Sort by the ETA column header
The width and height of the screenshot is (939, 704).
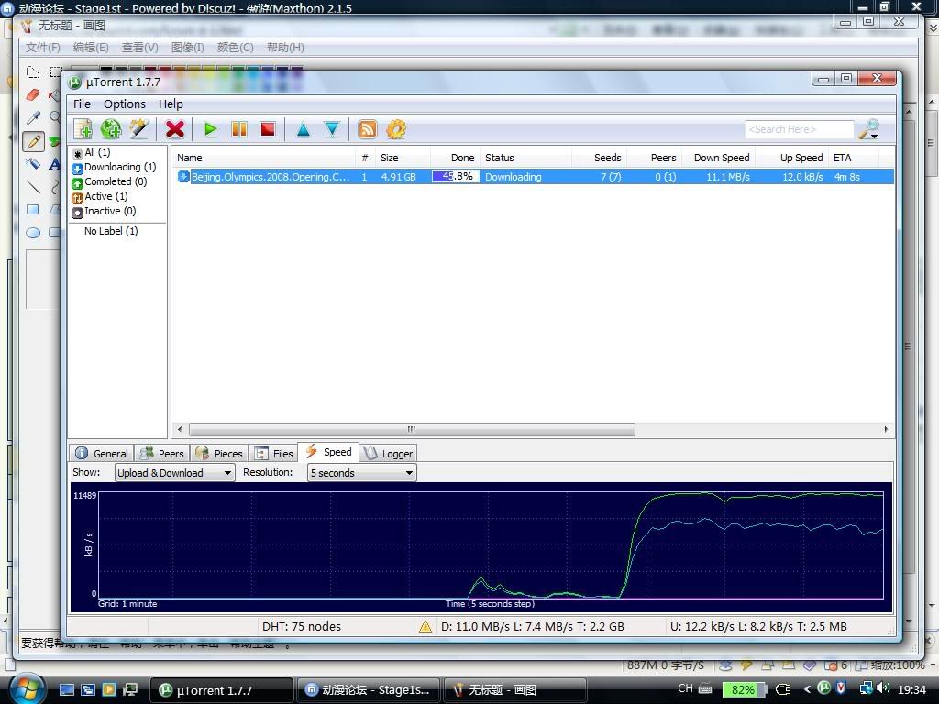[x=854, y=158]
